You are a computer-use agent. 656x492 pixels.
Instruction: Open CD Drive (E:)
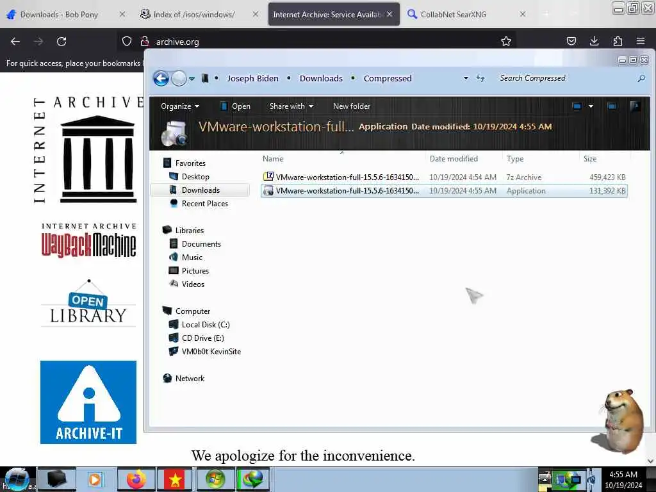point(202,338)
